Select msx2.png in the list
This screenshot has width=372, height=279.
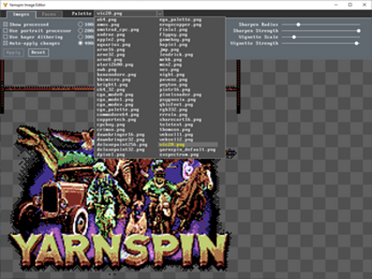170,65
